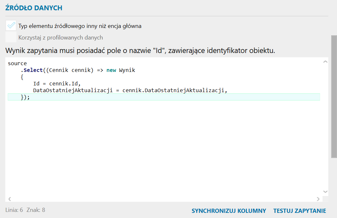Click the "Wynik" class name in the code
The height and width of the screenshot is (218, 337).
[x=127, y=70]
